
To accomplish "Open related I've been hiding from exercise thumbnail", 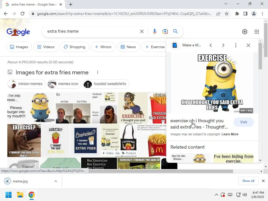I will [x=233, y=158].
